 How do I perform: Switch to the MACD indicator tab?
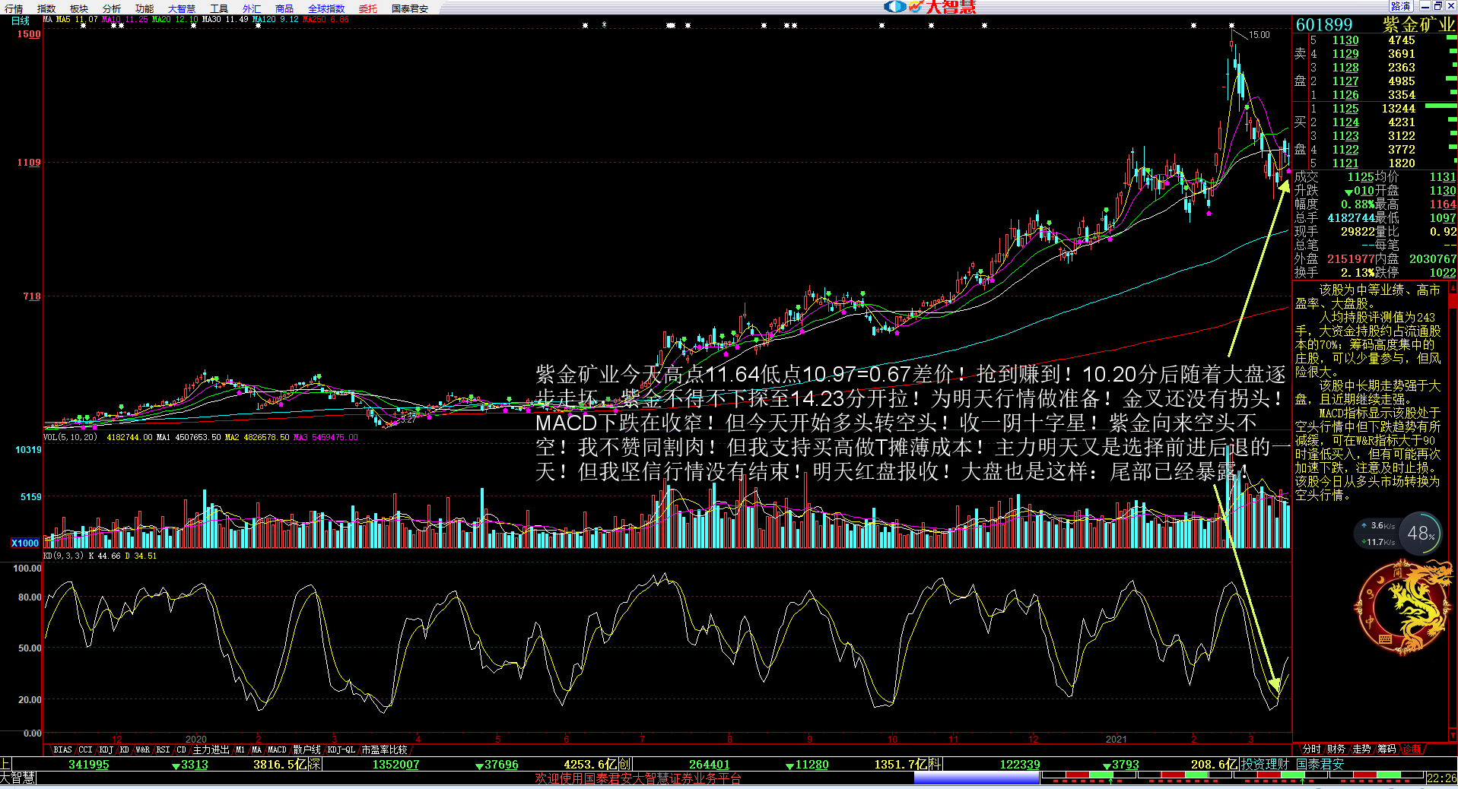pos(277,749)
